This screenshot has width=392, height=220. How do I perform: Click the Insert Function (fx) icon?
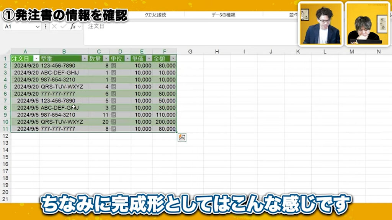click(x=73, y=27)
